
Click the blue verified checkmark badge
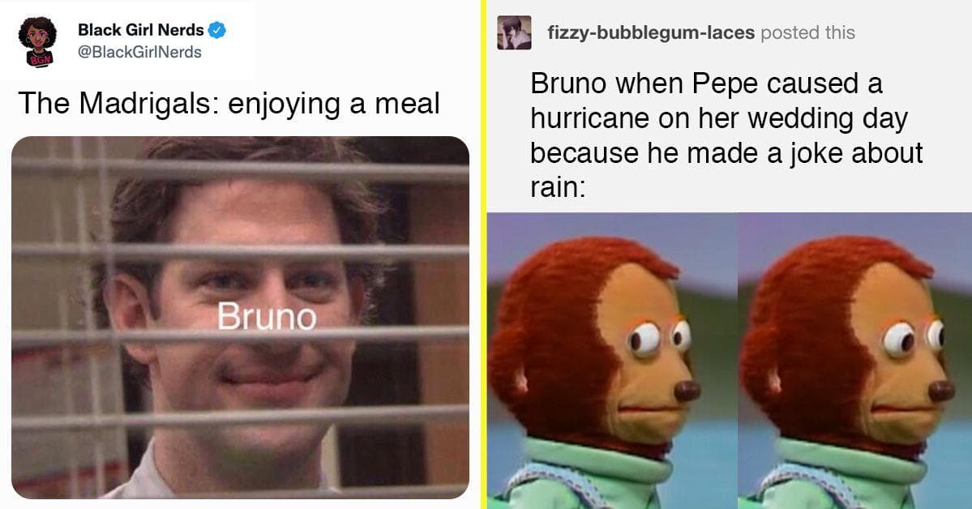[x=216, y=30]
